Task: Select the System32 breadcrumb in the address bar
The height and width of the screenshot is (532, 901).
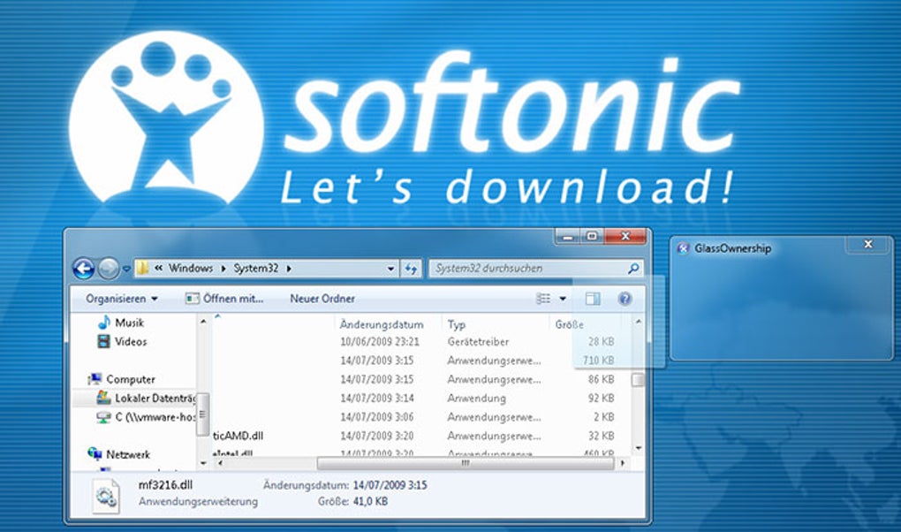Action: (x=255, y=268)
